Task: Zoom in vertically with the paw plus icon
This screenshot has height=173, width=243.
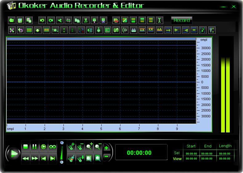Action: (x=71, y=147)
